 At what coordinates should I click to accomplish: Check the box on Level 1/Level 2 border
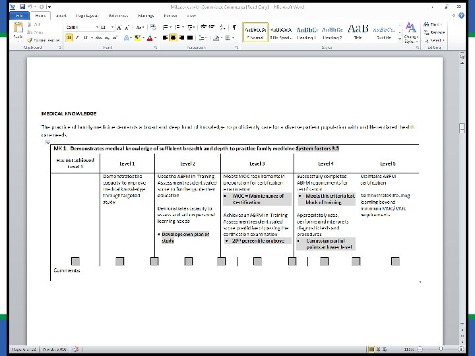(154, 261)
